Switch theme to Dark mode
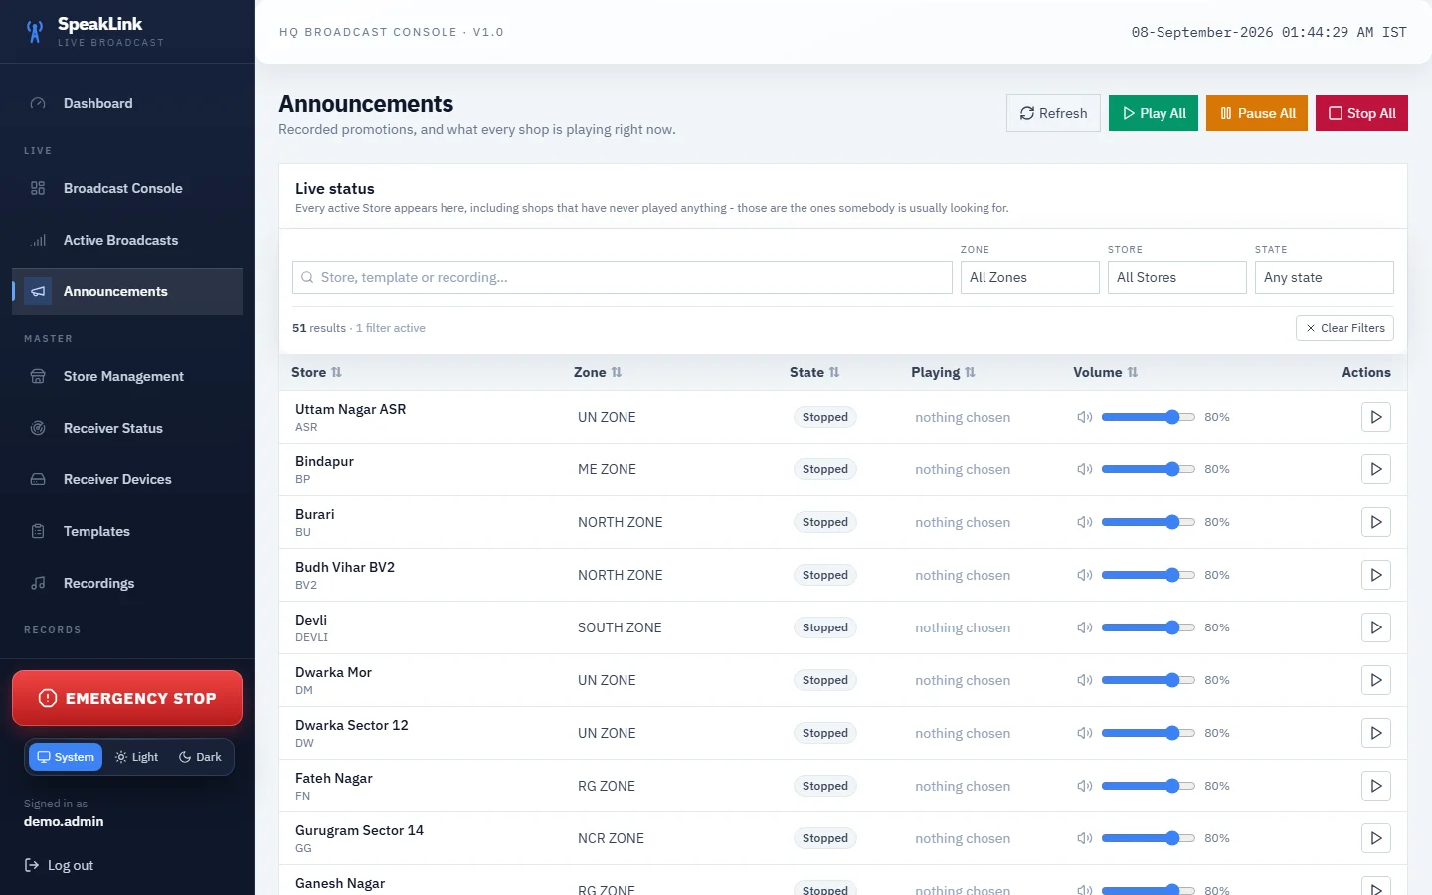Screen dimensions: 1432x895 (x=200, y=757)
